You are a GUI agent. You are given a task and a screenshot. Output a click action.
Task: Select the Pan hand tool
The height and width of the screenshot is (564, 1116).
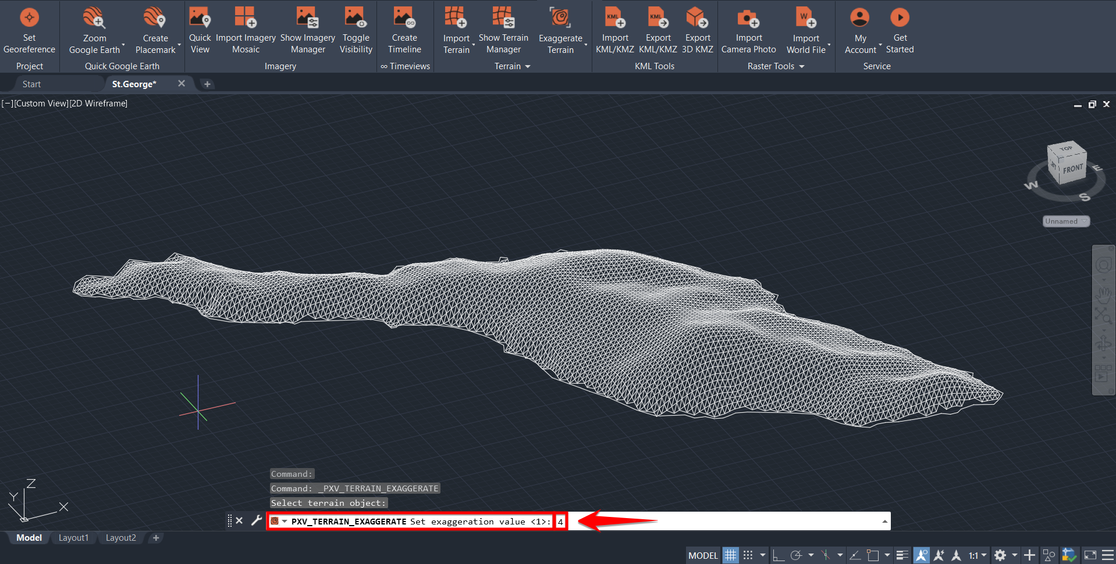[1103, 294]
